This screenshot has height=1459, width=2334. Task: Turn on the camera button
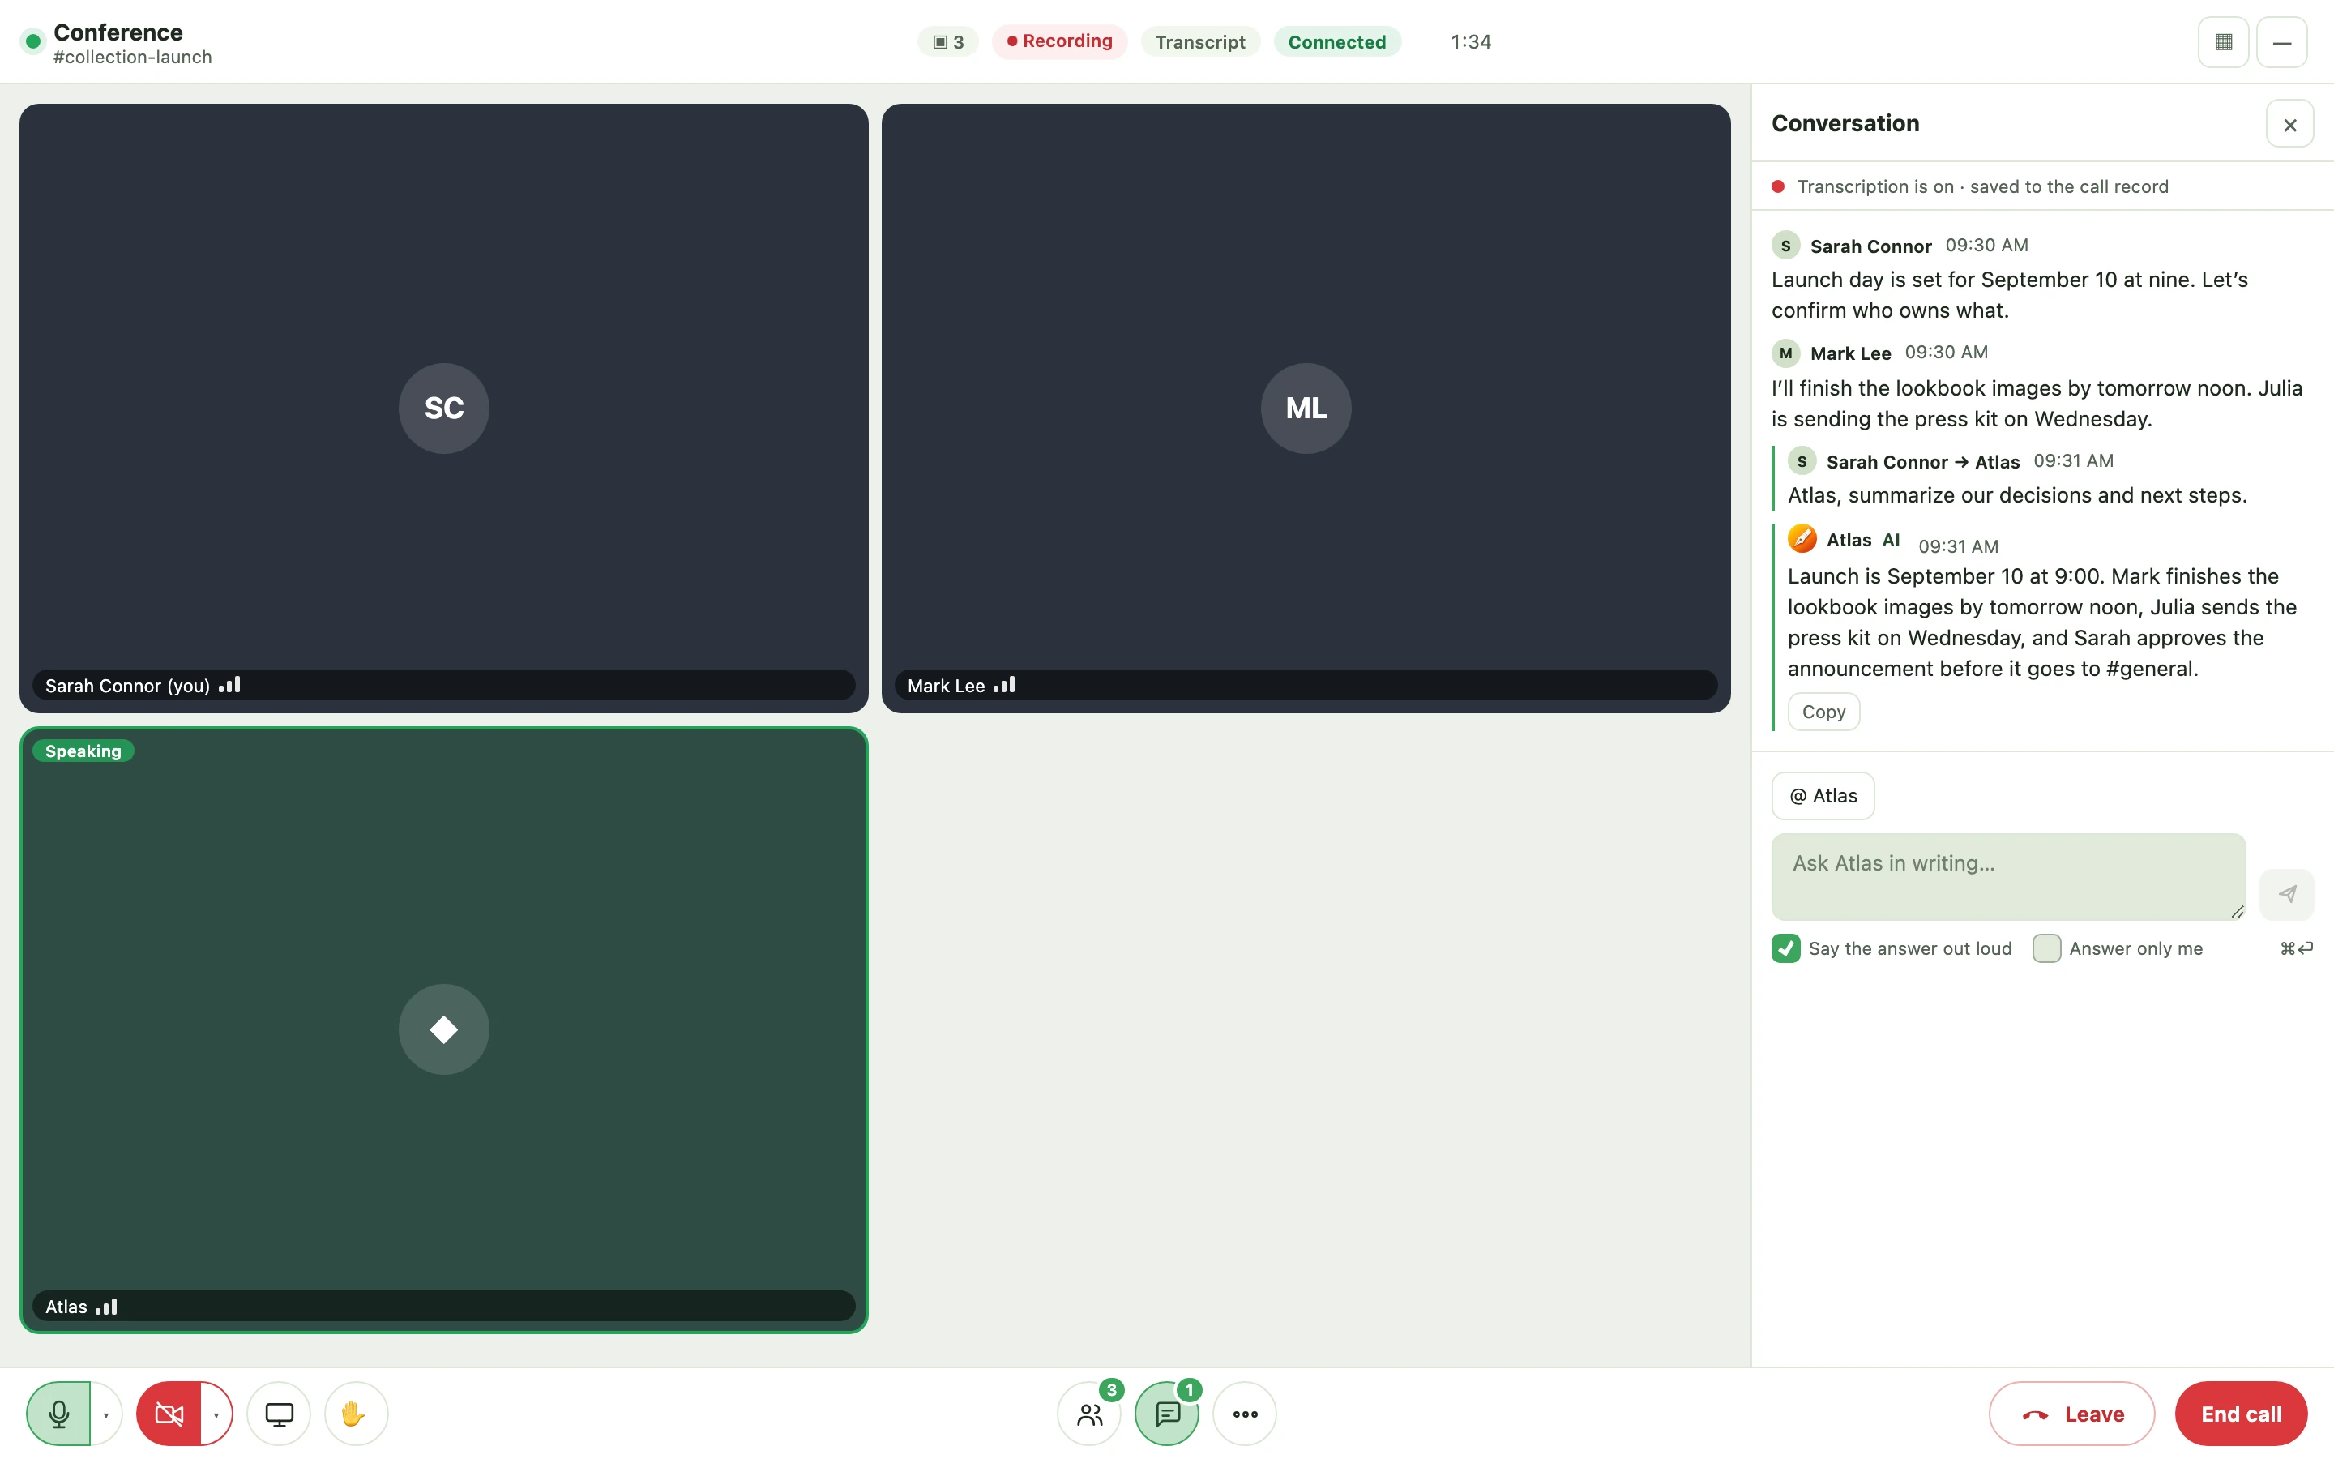pyautogui.click(x=169, y=1414)
